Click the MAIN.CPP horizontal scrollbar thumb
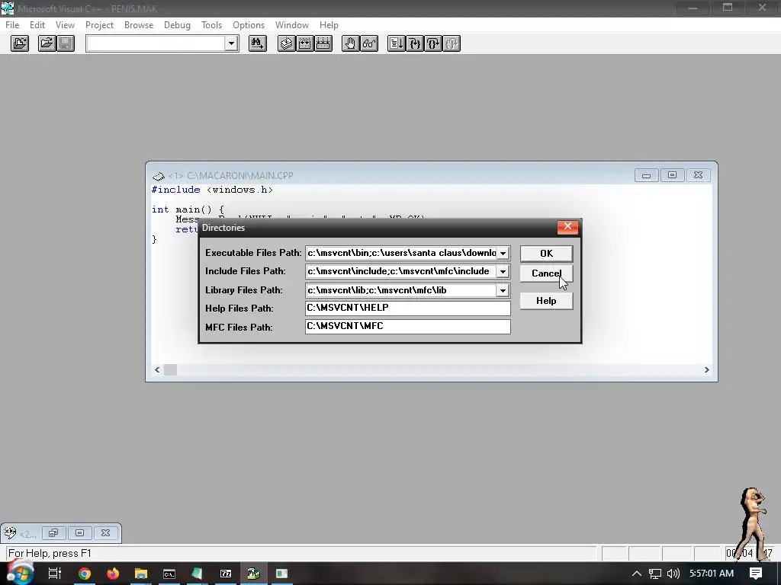The width and height of the screenshot is (781, 585). coord(170,369)
